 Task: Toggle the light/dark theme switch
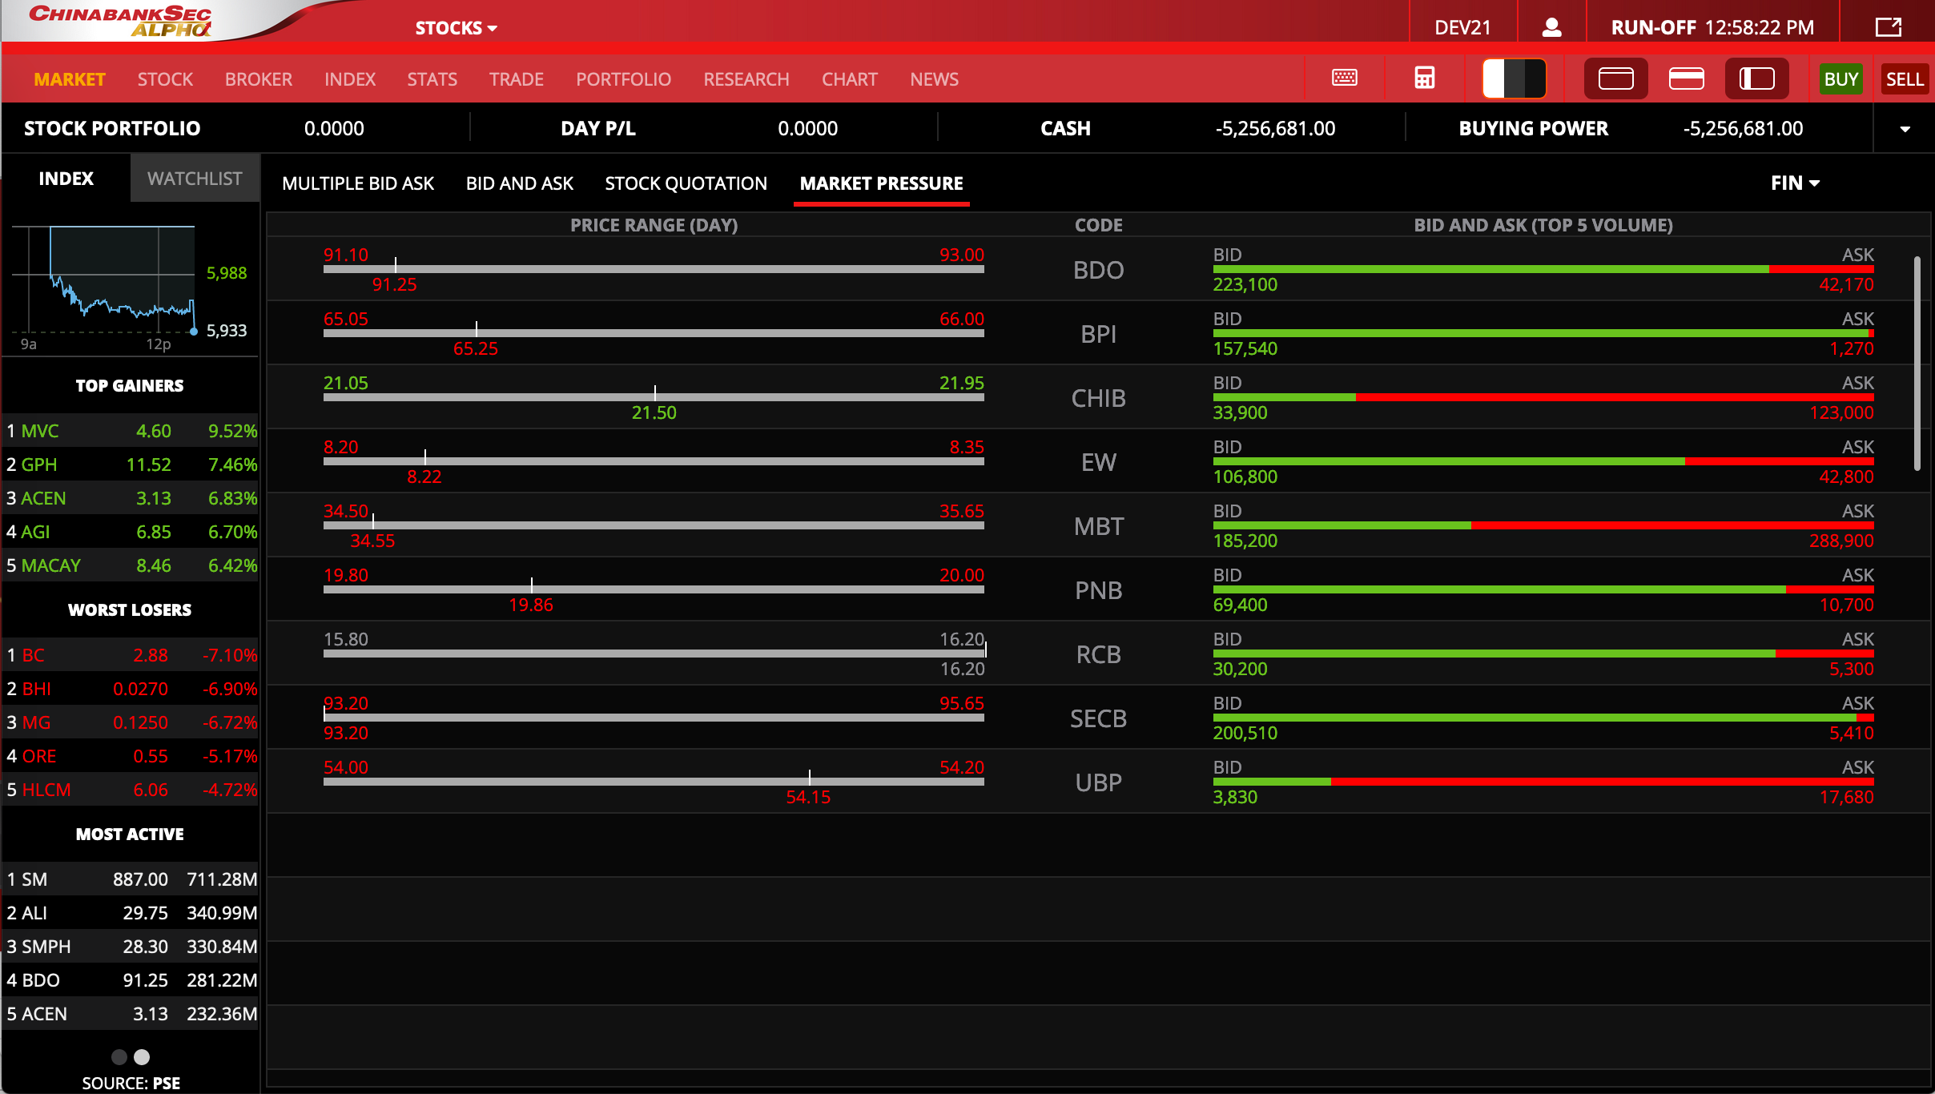pyautogui.click(x=1514, y=78)
